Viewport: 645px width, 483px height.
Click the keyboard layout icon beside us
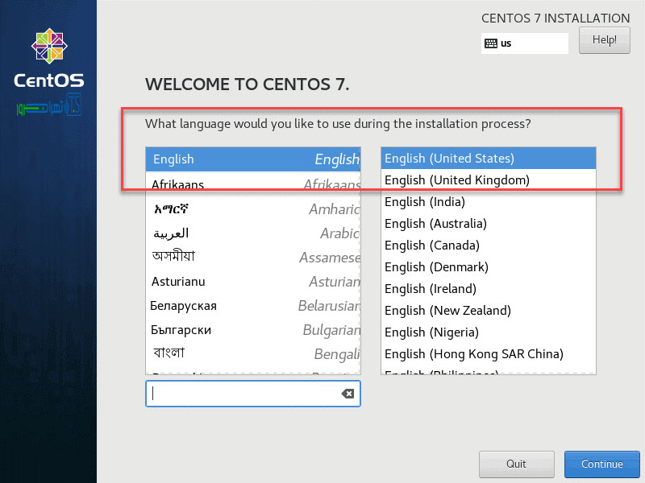coord(490,43)
